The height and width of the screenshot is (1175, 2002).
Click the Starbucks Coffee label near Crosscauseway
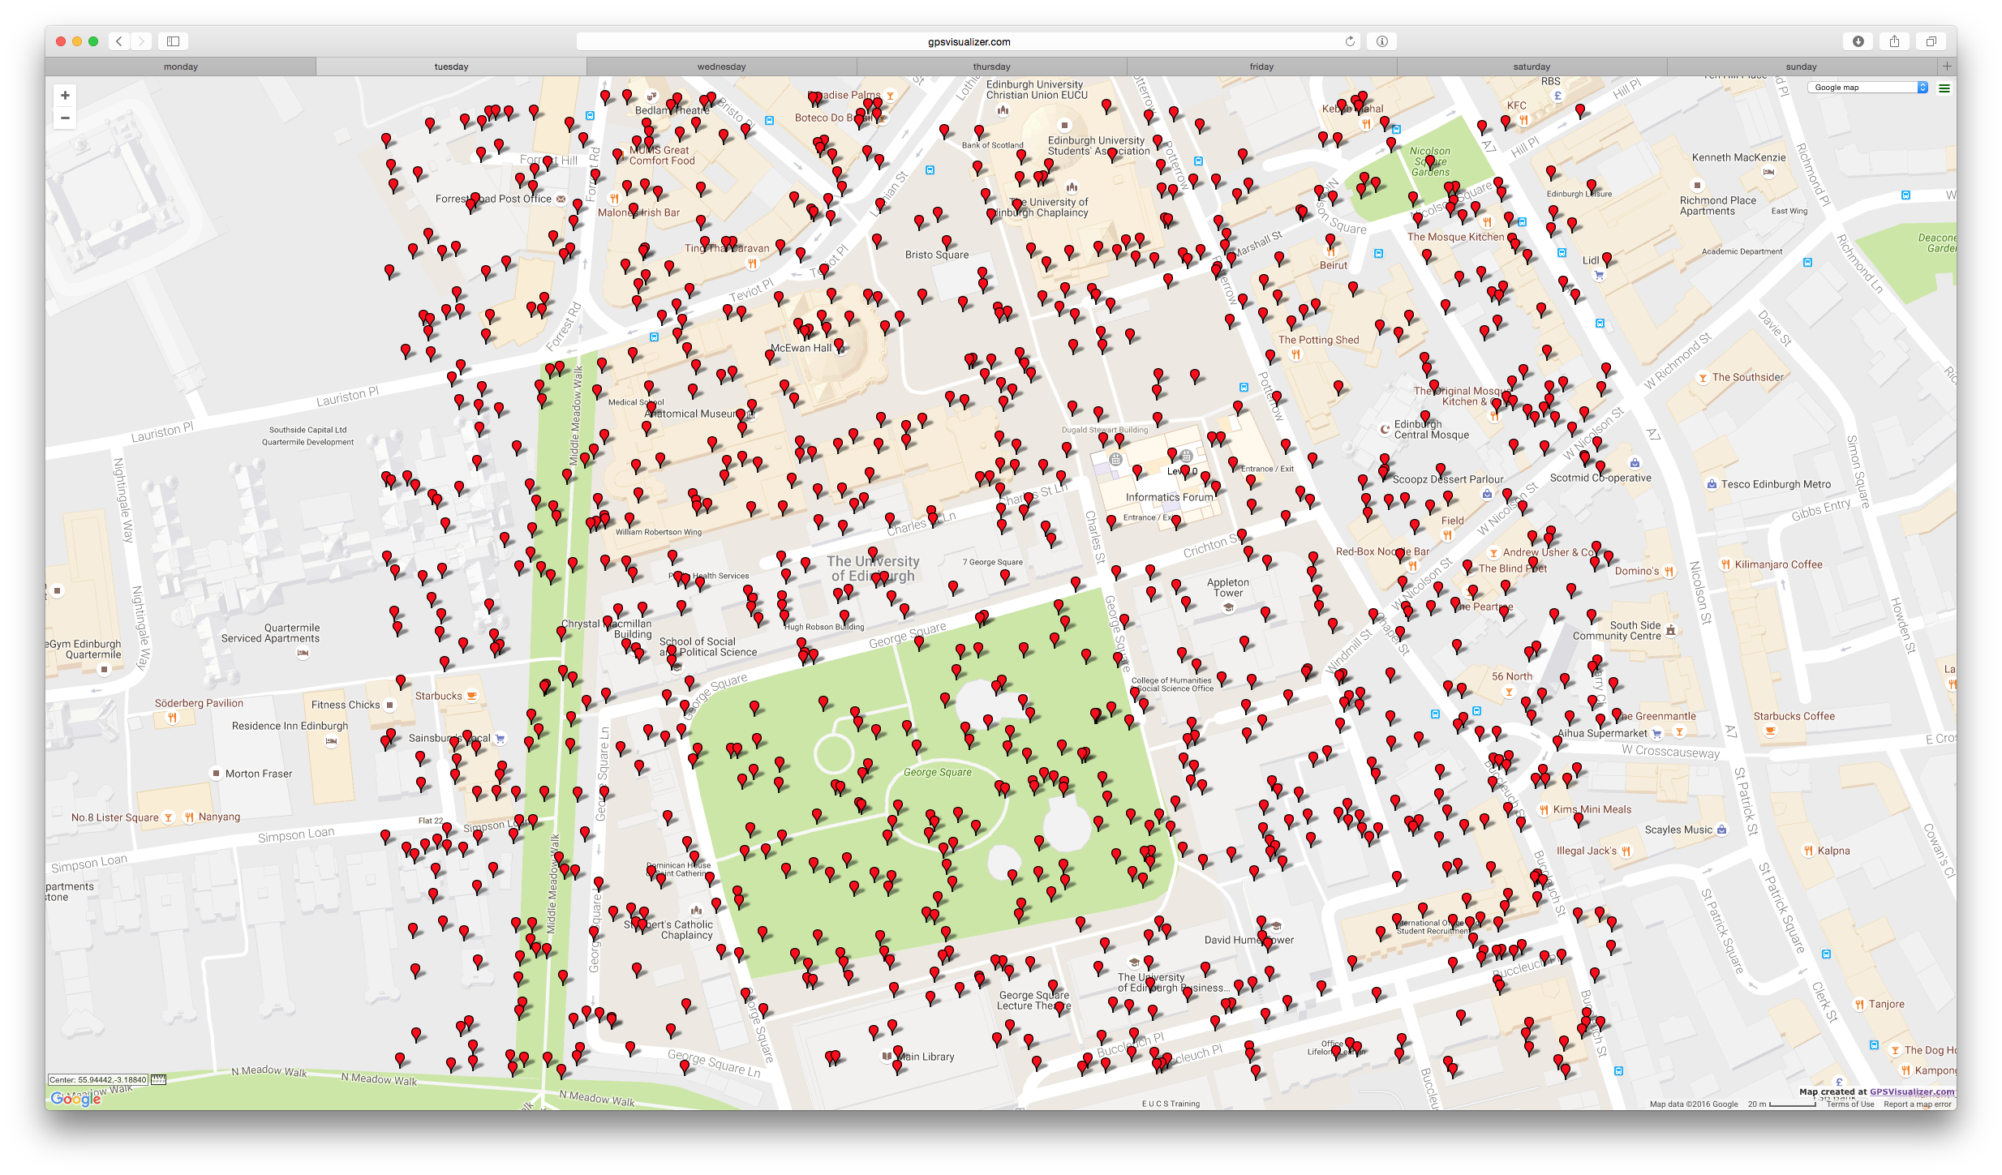pyautogui.click(x=1794, y=716)
